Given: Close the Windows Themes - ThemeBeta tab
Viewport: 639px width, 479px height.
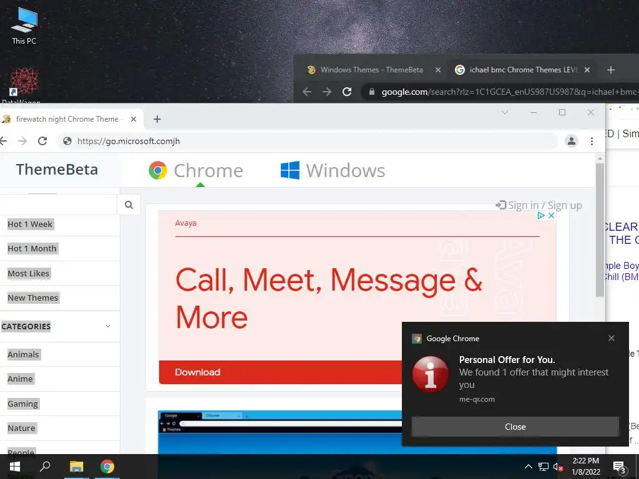Looking at the screenshot, I should (437, 70).
